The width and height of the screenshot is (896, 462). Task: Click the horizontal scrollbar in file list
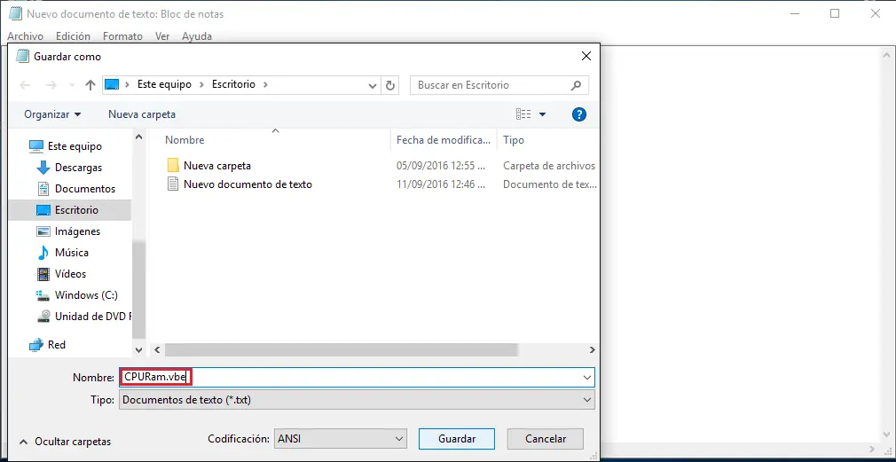(x=342, y=349)
